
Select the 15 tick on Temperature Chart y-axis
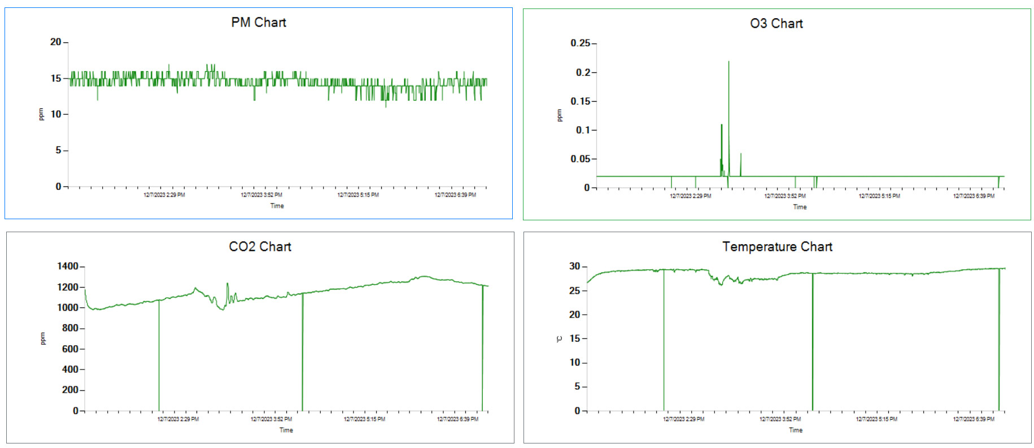pos(575,338)
